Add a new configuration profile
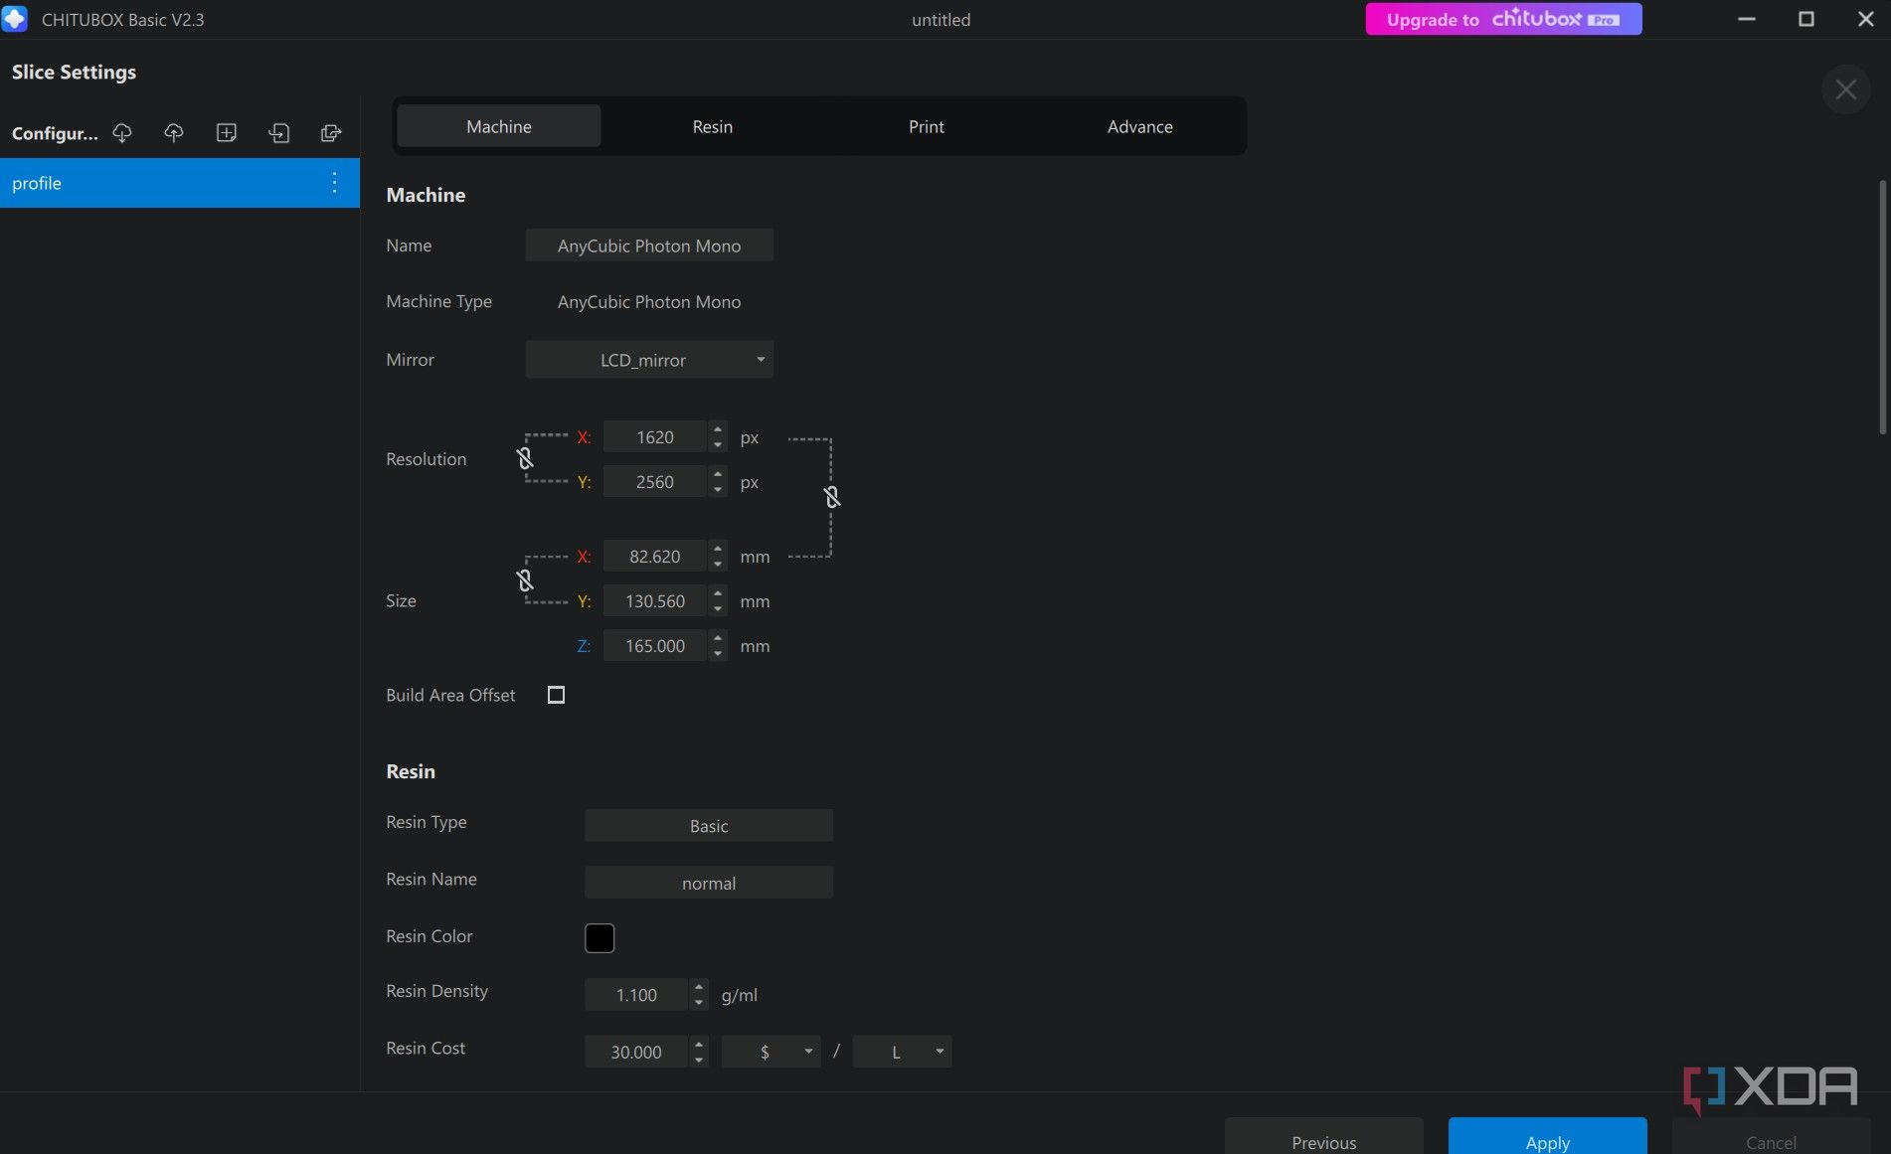1891x1154 pixels. [x=227, y=133]
